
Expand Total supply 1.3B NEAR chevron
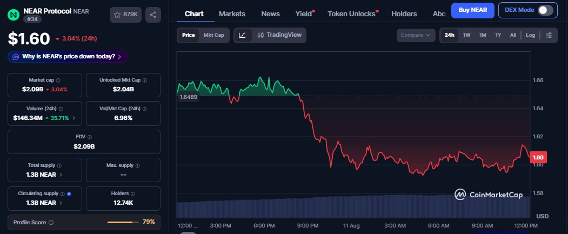pos(61,175)
